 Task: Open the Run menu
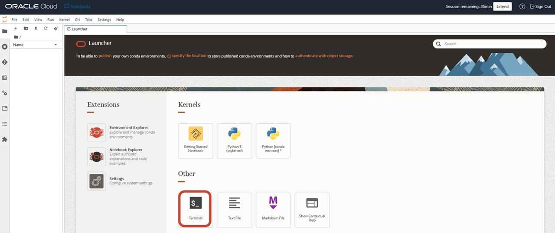click(51, 19)
